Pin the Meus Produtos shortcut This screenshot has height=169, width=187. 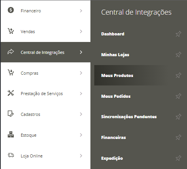tap(179, 75)
